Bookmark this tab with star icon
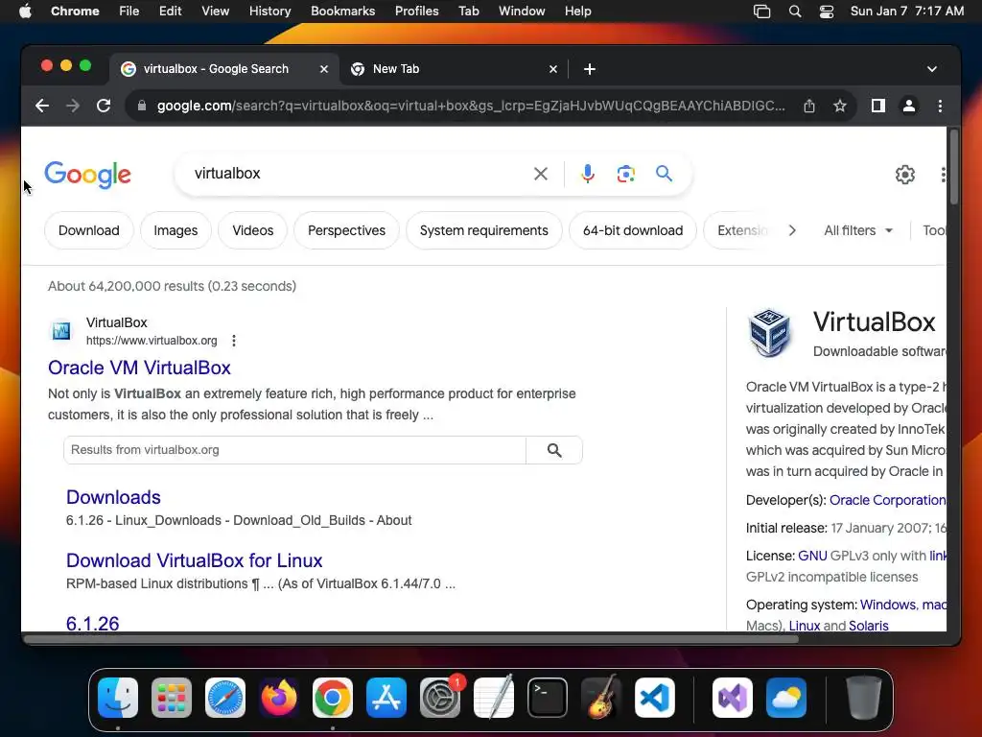This screenshot has width=982, height=737. click(840, 106)
